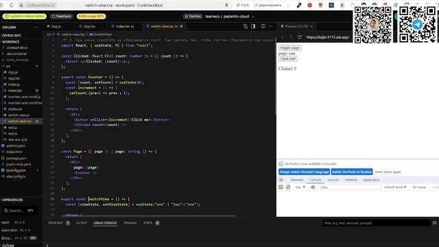Open the DevTools Elements tab

pos(297,180)
